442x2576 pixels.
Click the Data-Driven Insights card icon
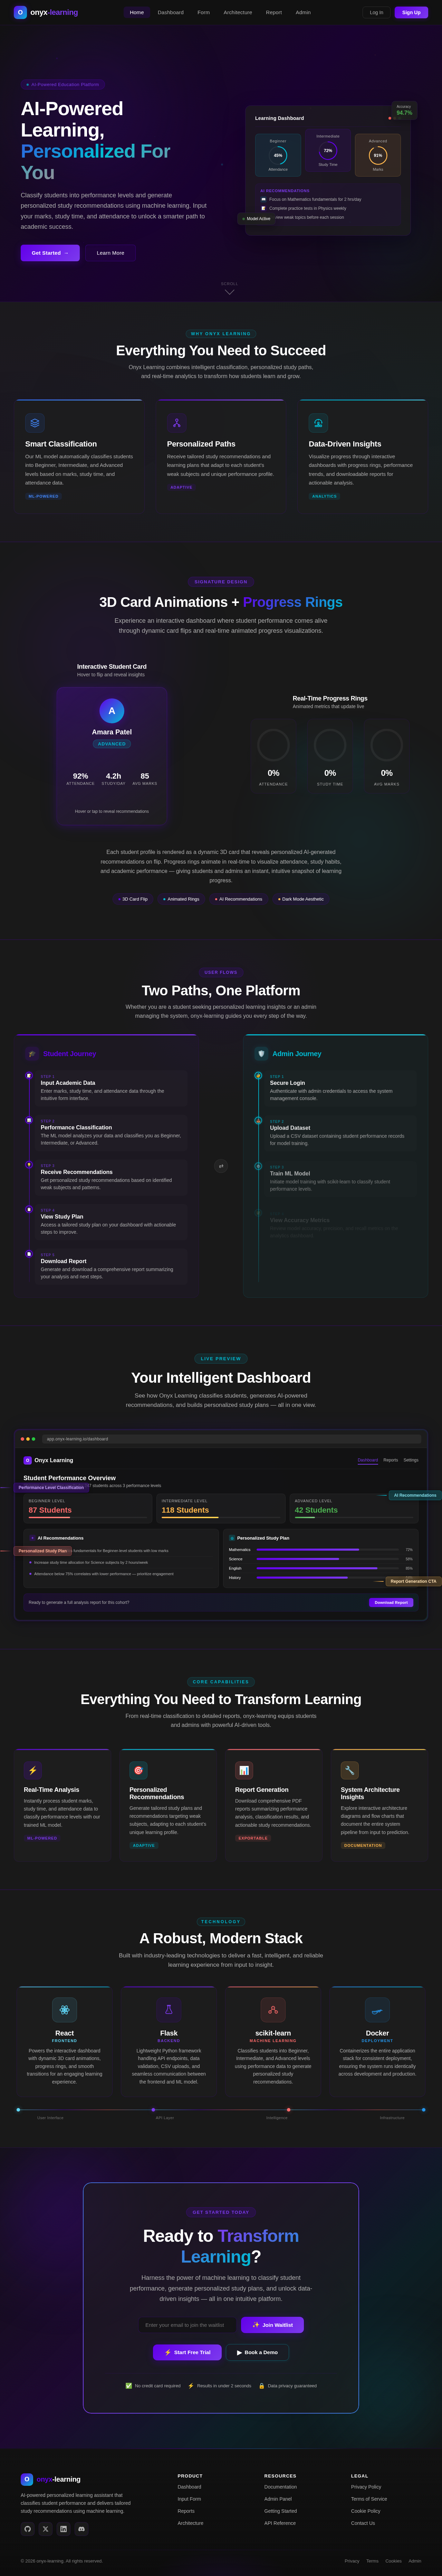coord(318,423)
